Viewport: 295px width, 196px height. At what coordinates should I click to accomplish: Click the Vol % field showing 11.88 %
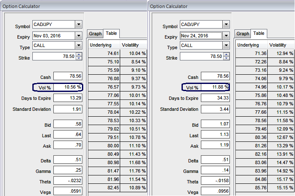215,87
